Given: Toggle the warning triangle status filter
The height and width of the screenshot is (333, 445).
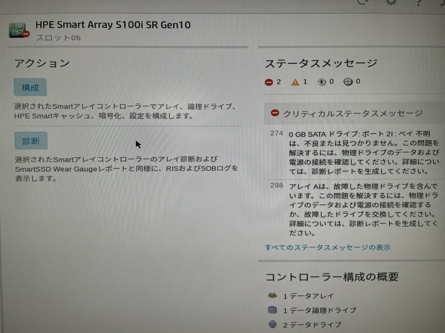Looking at the screenshot, I should pyautogui.click(x=295, y=81).
